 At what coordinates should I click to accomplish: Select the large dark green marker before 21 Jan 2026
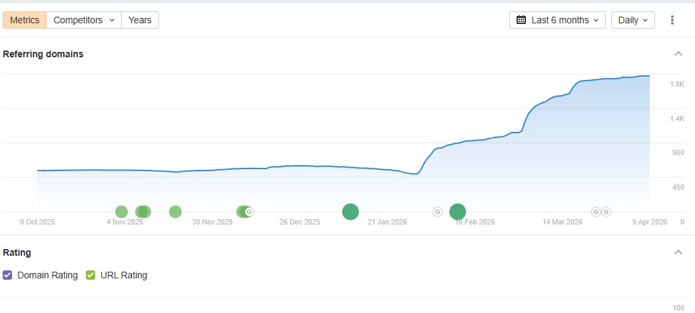click(350, 212)
